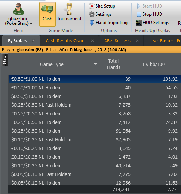181x194 pixels.
Task: Open the CBet Success tab
Action: click(x=117, y=41)
